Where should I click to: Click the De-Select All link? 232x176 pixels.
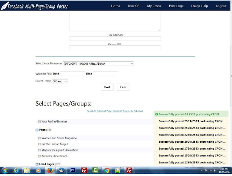137,111
